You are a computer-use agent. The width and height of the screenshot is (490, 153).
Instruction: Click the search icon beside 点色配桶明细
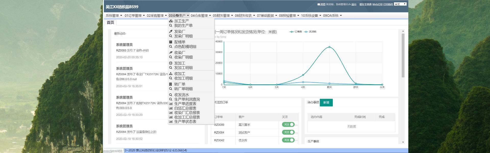tap(171, 47)
